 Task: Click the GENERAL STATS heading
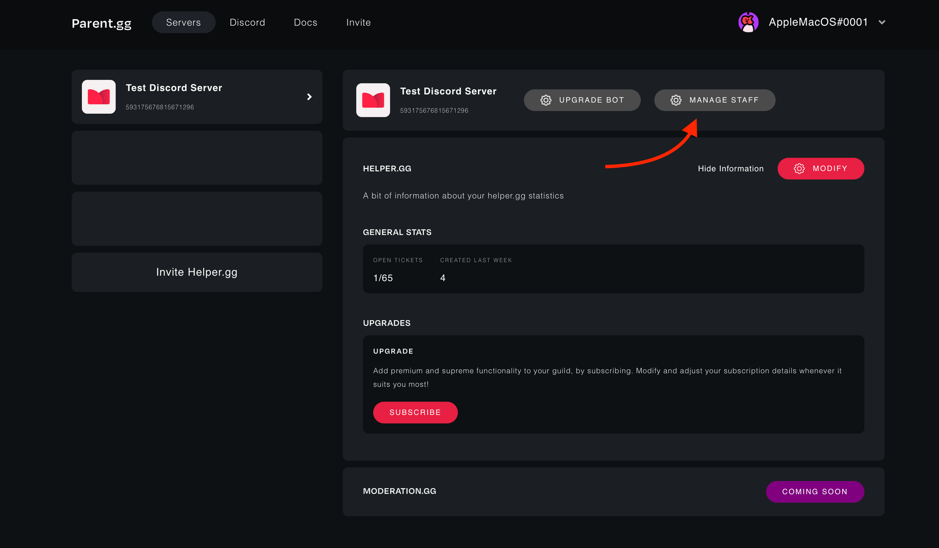click(x=397, y=232)
